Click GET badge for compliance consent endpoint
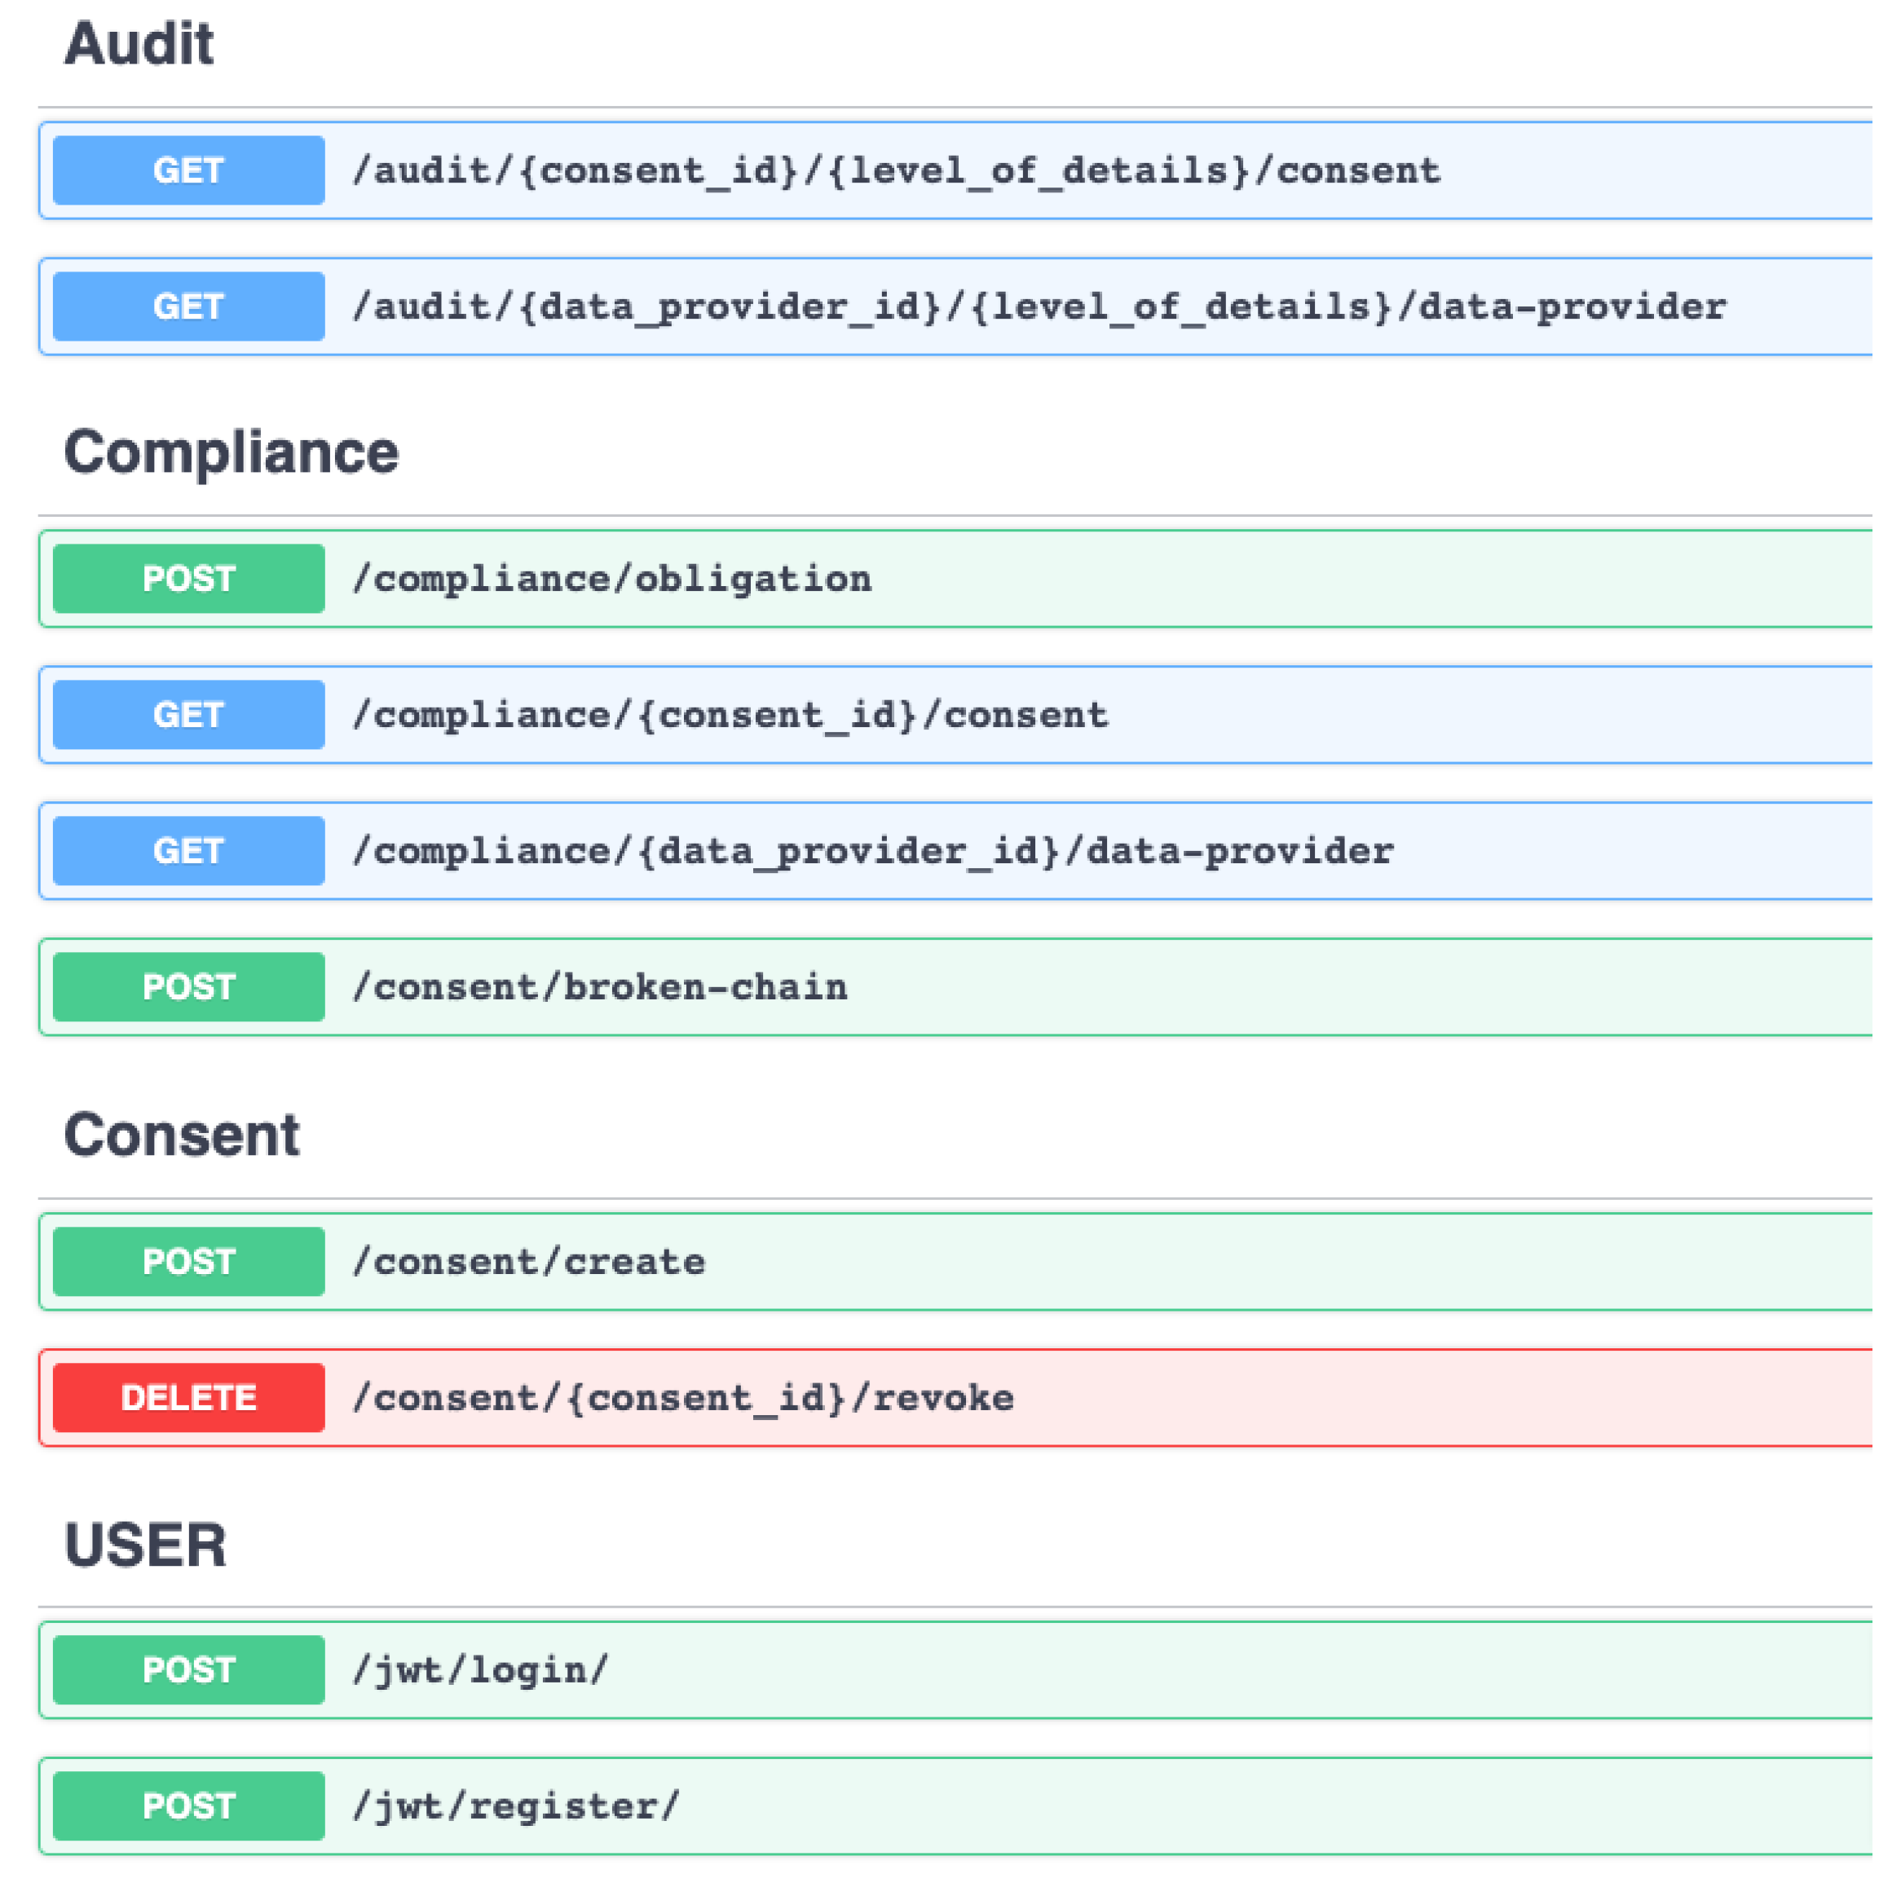The height and width of the screenshot is (1896, 1901). [188, 714]
